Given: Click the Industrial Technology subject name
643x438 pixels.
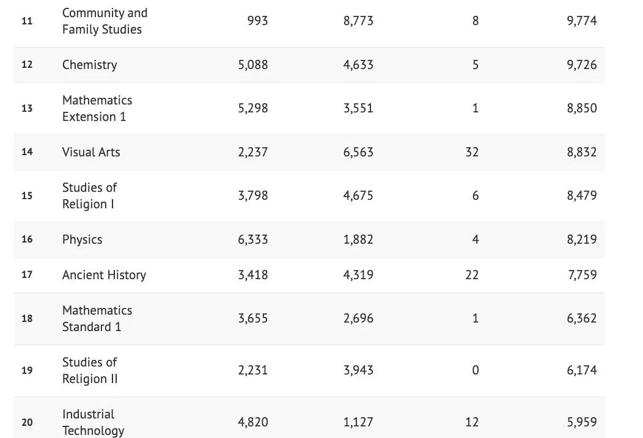Looking at the screenshot, I should click(x=93, y=422).
